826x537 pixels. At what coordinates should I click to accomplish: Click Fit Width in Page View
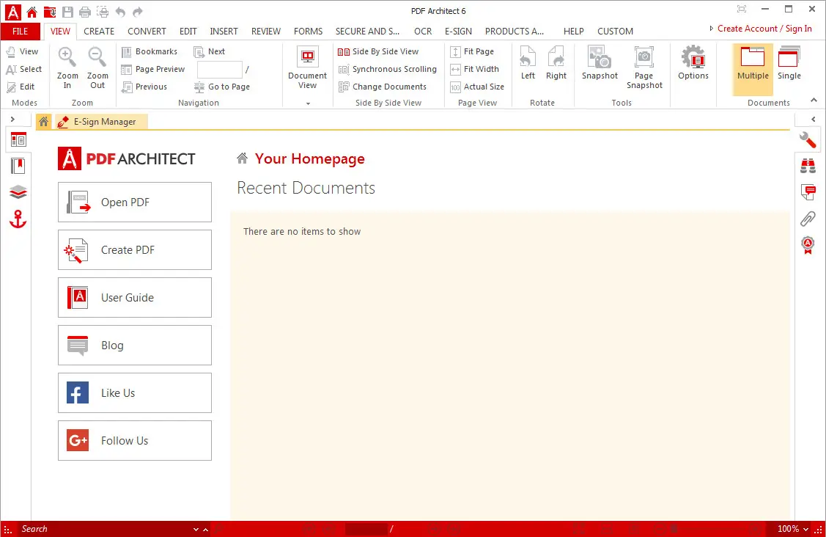(x=475, y=69)
